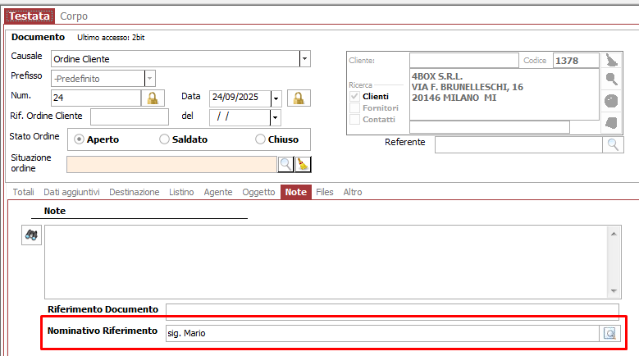This screenshot has height=356, width=639.
Task: Open the 'del' date dropdown arrow
Action: click(276, 118)
